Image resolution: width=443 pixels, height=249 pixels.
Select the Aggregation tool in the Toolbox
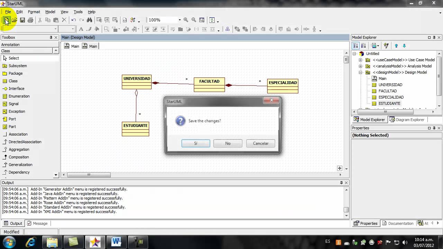[19, 149]
